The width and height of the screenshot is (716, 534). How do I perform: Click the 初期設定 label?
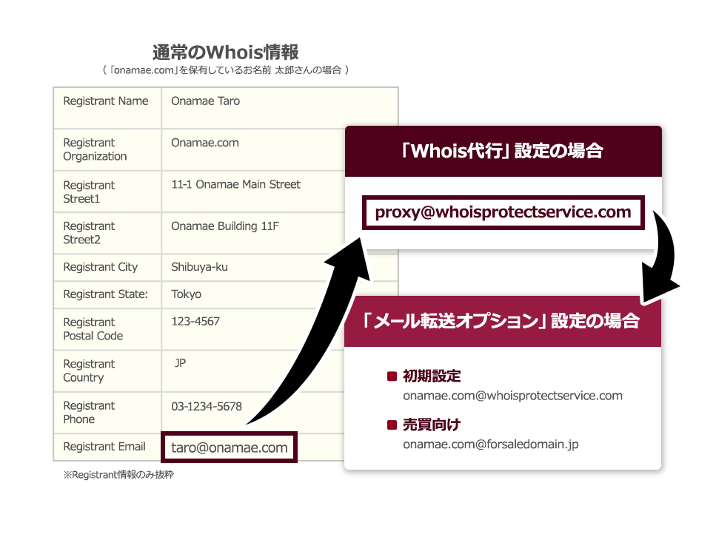pyautogui.click(x=432, y=376)
